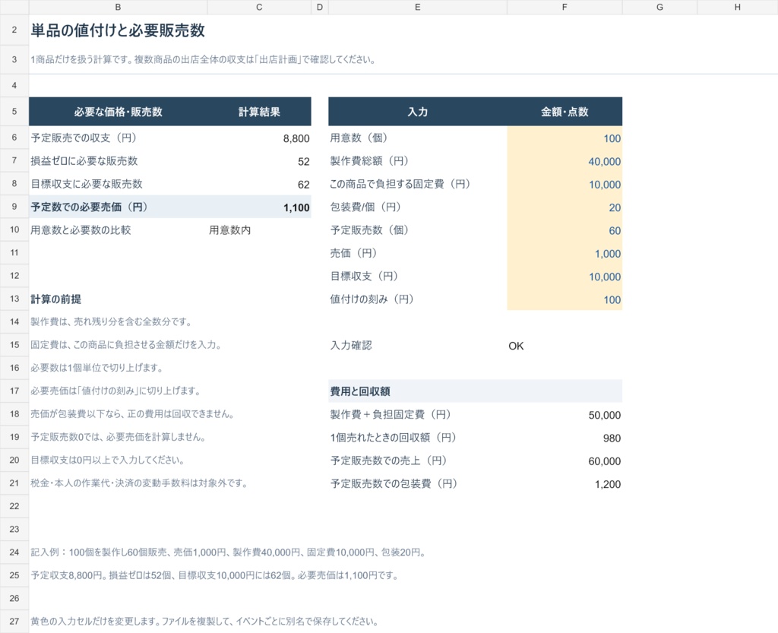Click the 損益ゼロに必要な販売数 result 52

(259, 161)
